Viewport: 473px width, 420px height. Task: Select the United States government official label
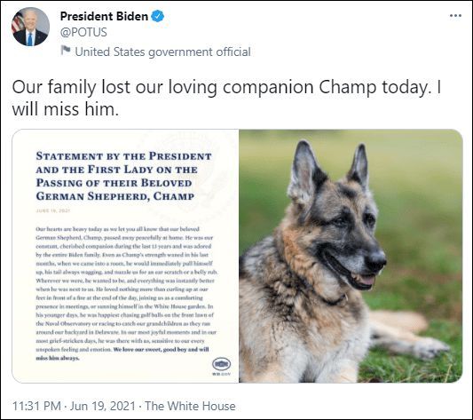coord(163,52)
